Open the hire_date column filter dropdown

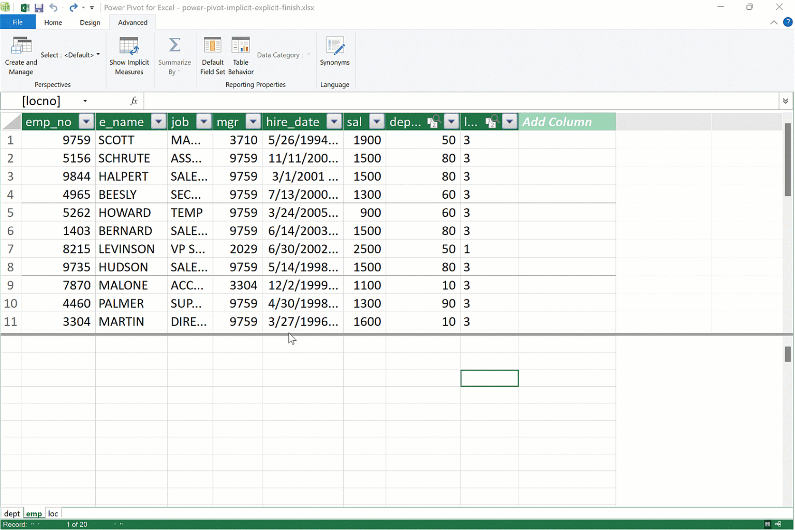334,122
